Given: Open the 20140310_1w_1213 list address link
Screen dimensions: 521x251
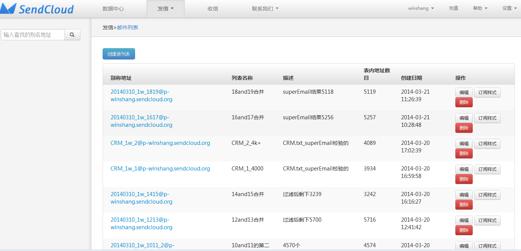Looking at the screenshot, I should [x=141, y=224].
